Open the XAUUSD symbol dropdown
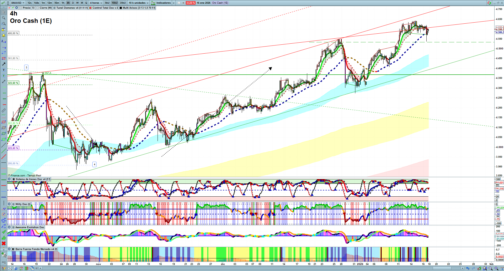This screenshot has height=271, width=504. coord(17,3)
